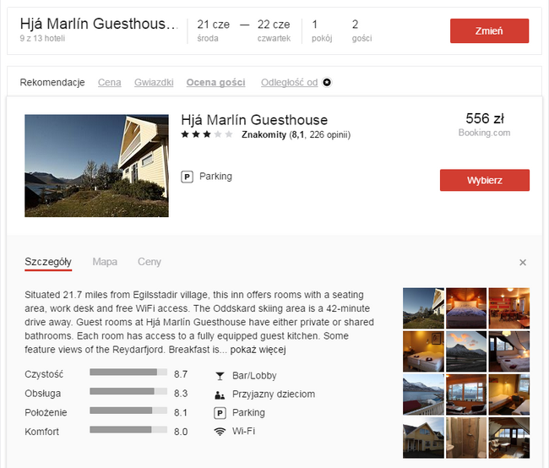Image resolution: width=549 pixels, height=468 pixels.
Task: Click the Bar/Lobby cocktail glass icon
Action: (220, 376)
